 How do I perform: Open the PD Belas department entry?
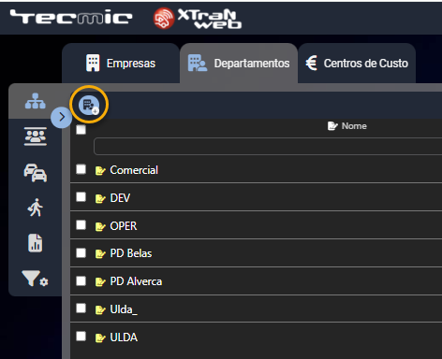click(131, 253)
